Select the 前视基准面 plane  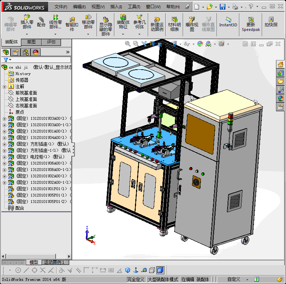[x=26, y=93]
